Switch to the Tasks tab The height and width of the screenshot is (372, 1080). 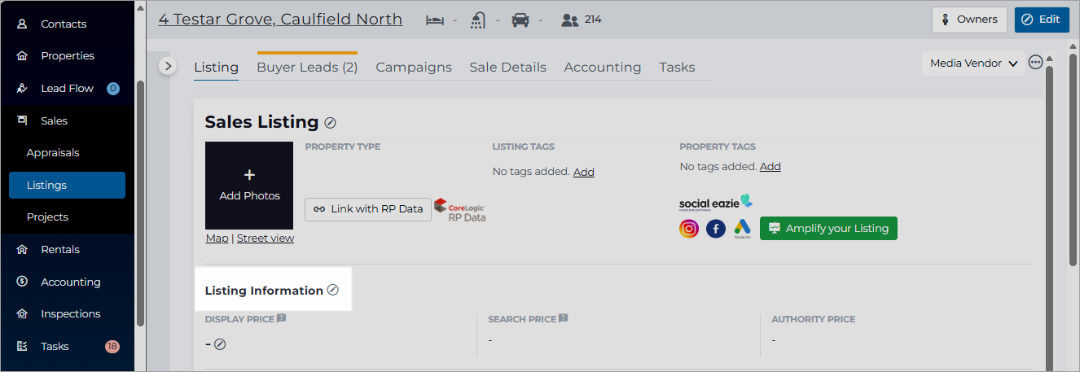pyautogui.click(x=678, y=68)
